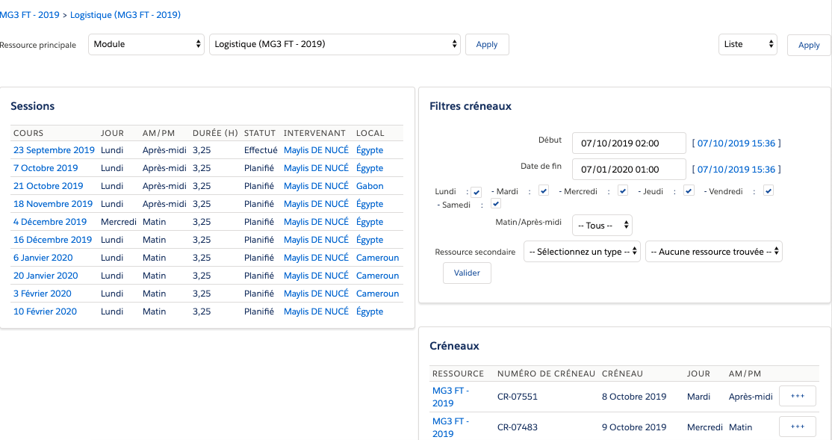Click the Valider button
Image resolution: width=832 pixels, height=440 pixels.
coord(467,273)
